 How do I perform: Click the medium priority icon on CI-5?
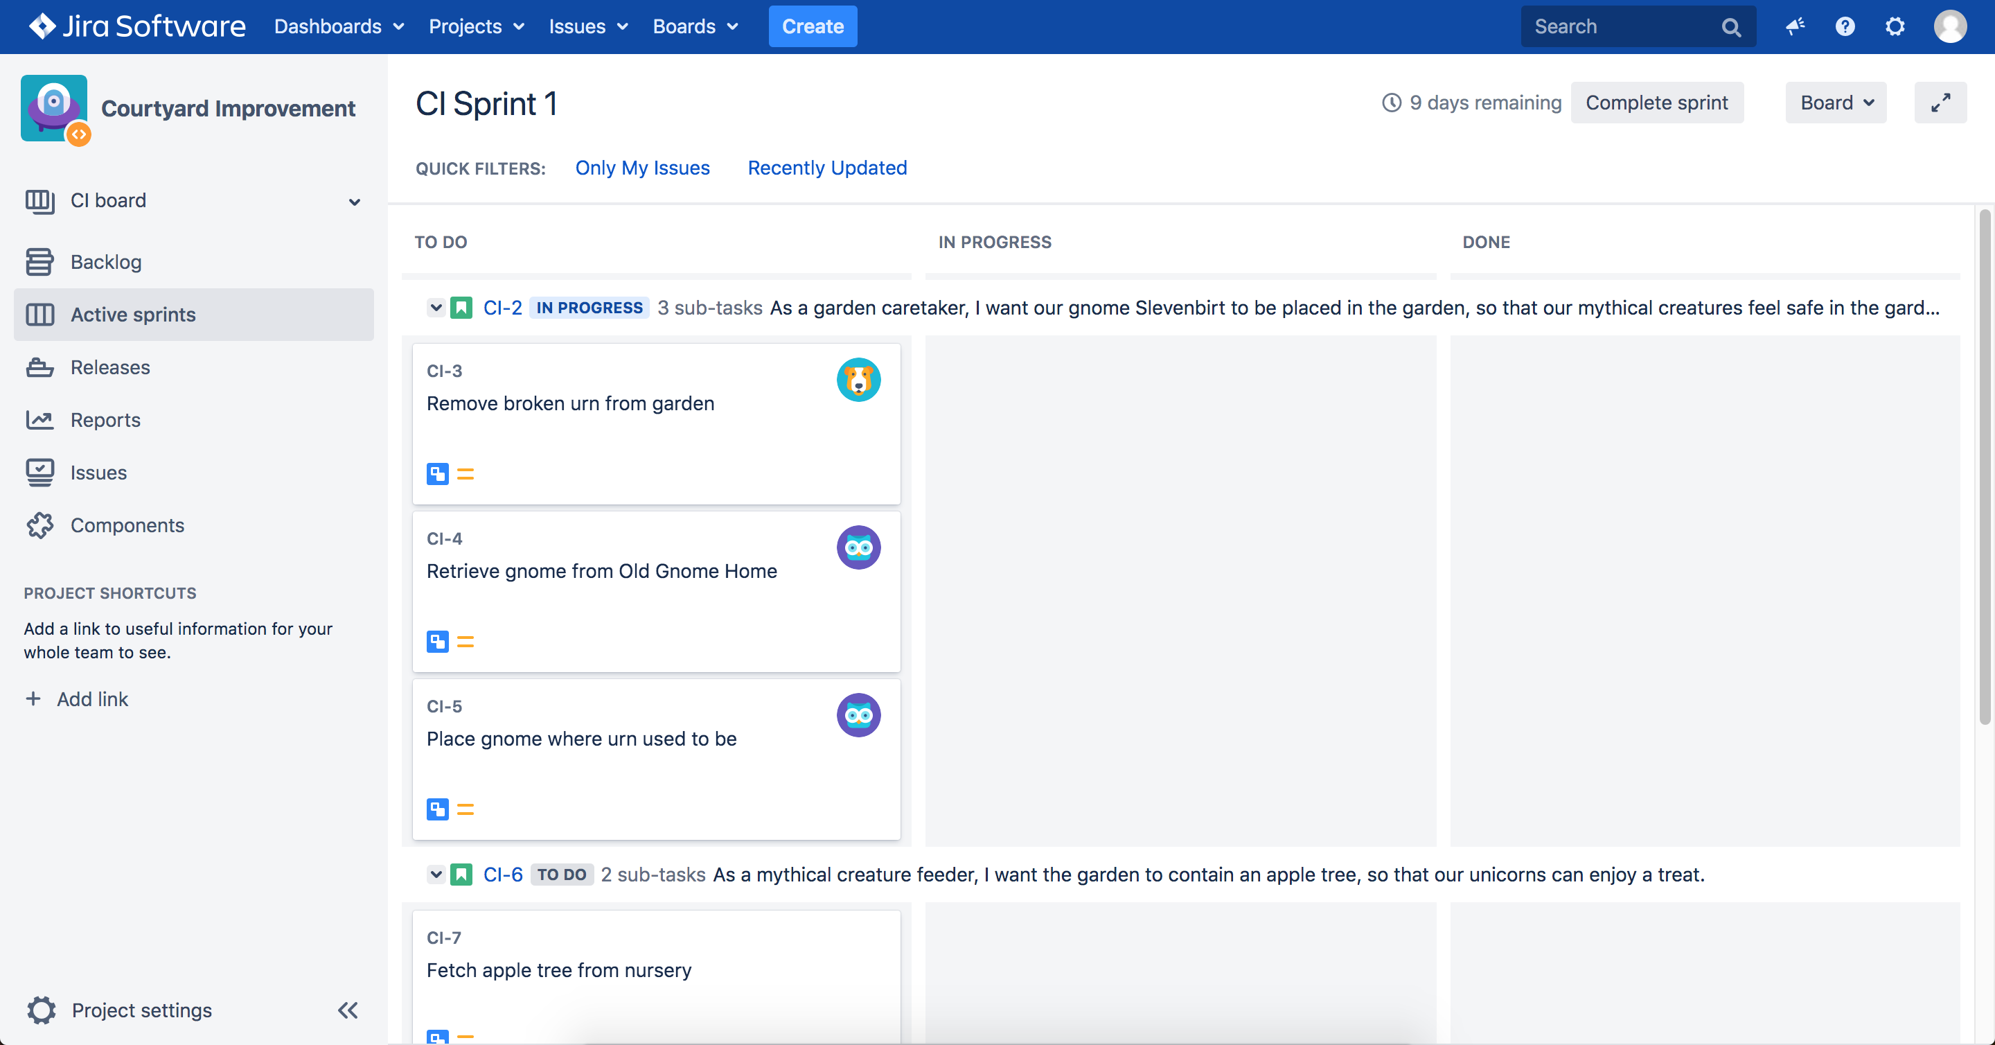pos(465,809)
